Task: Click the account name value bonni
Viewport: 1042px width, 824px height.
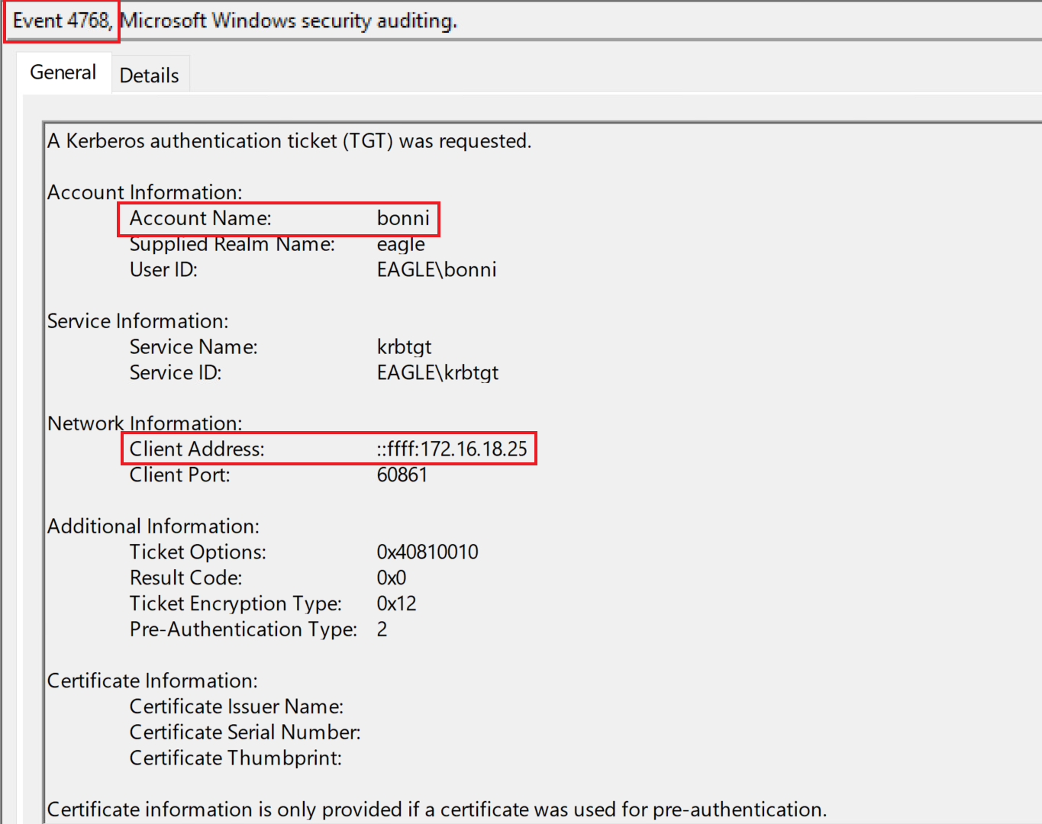Action: [x=403, y=218]
